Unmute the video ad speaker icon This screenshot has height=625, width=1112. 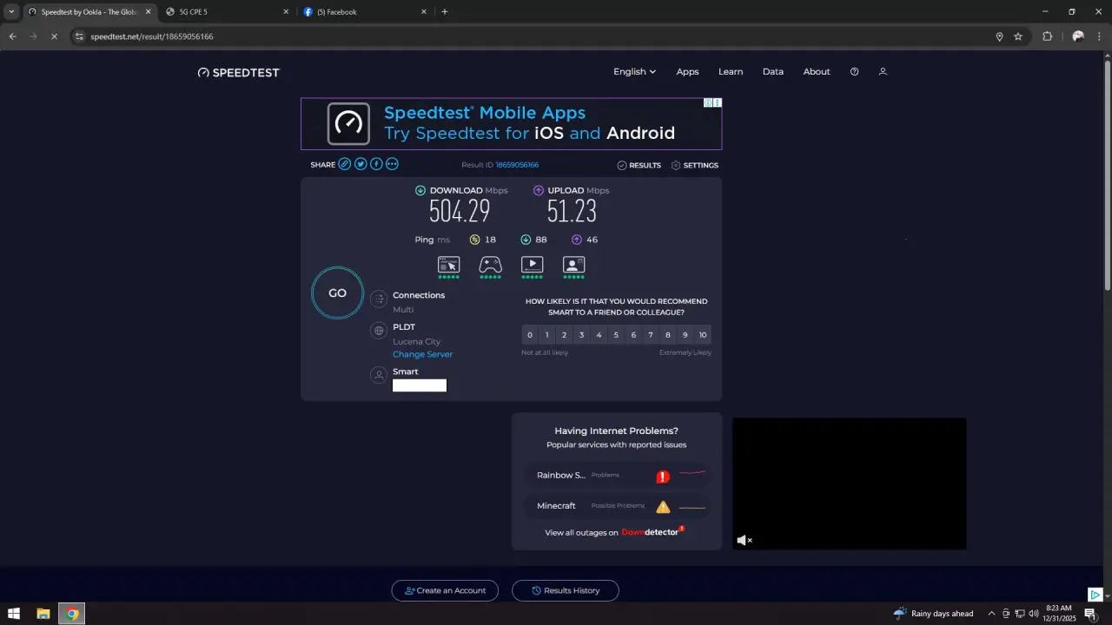pos(745,540)
